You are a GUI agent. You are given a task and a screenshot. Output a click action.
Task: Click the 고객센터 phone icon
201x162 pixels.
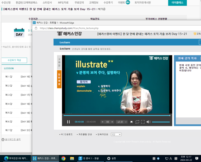tap(195, 34)
